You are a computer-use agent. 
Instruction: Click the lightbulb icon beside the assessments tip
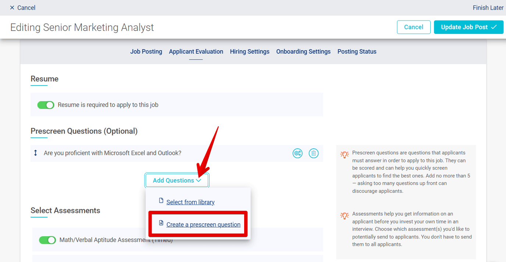345,216
